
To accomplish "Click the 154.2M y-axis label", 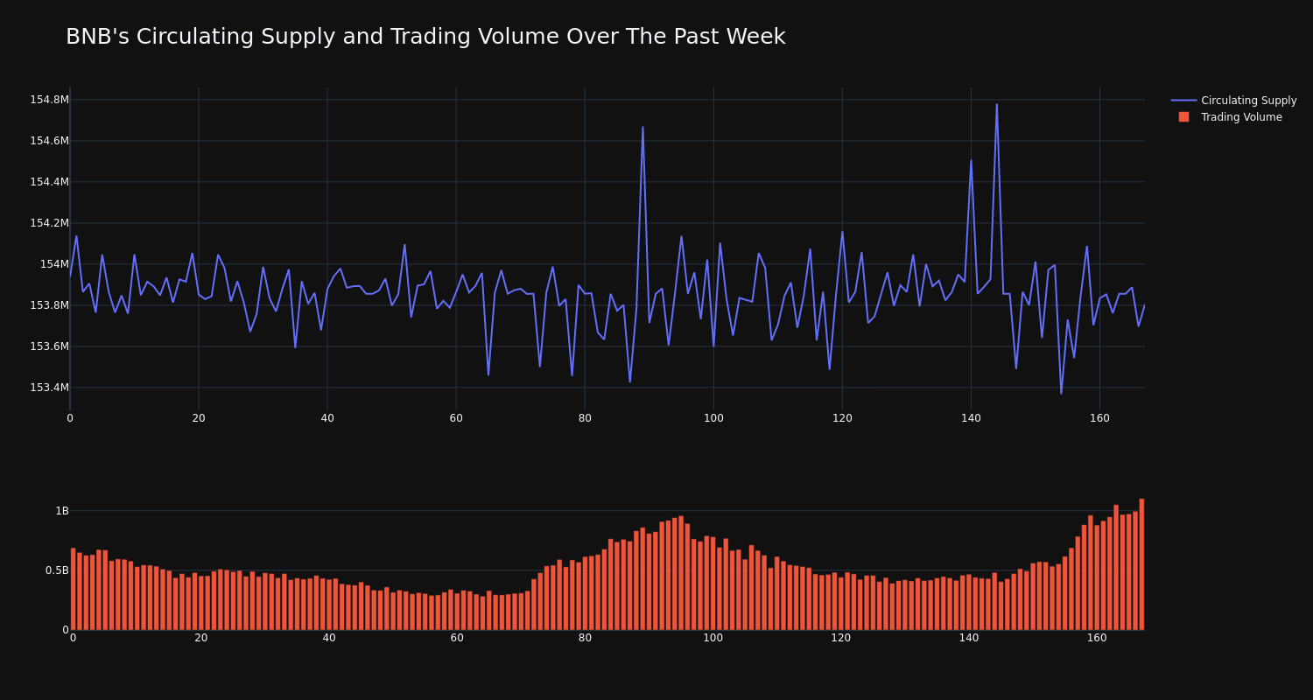I will 49,223.
